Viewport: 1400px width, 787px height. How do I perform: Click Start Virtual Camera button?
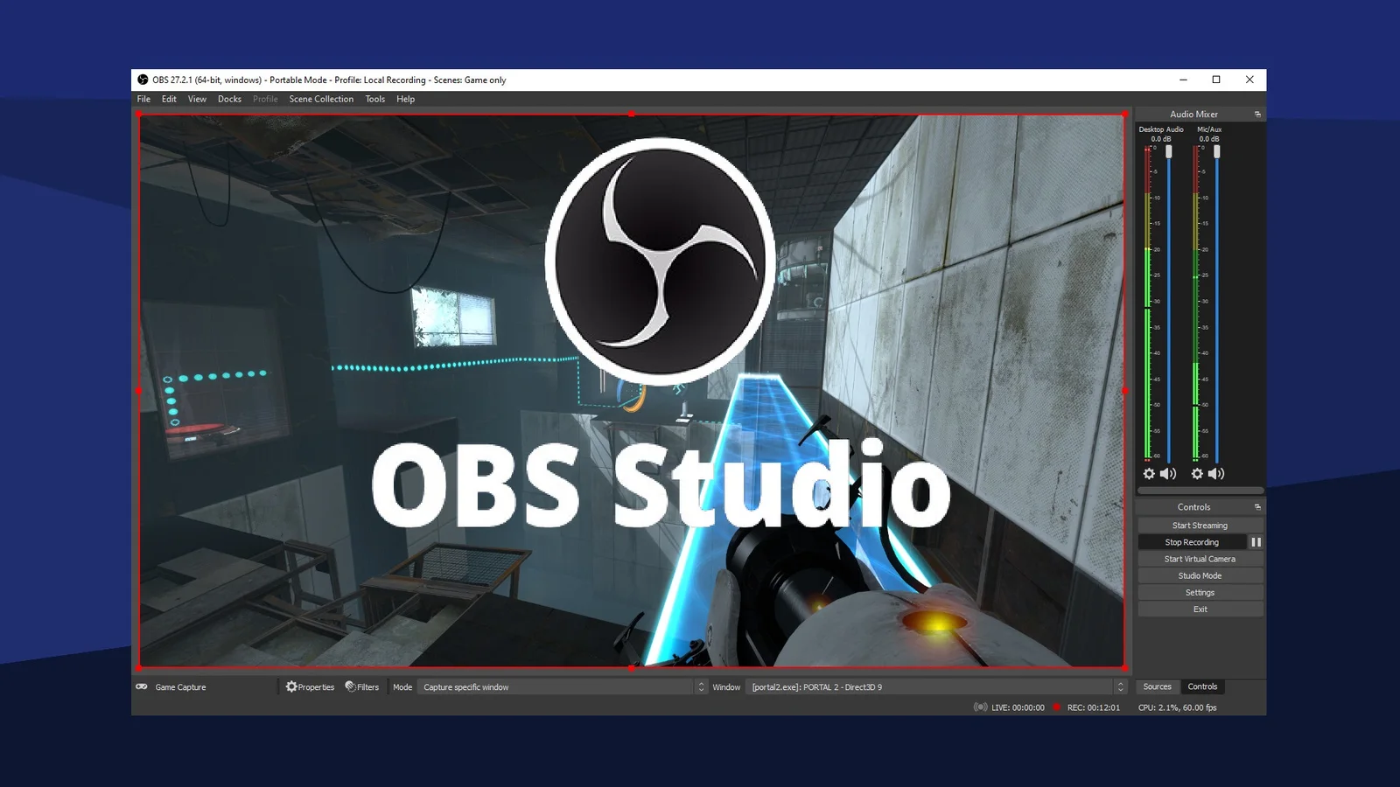(x=1200, y=559)
